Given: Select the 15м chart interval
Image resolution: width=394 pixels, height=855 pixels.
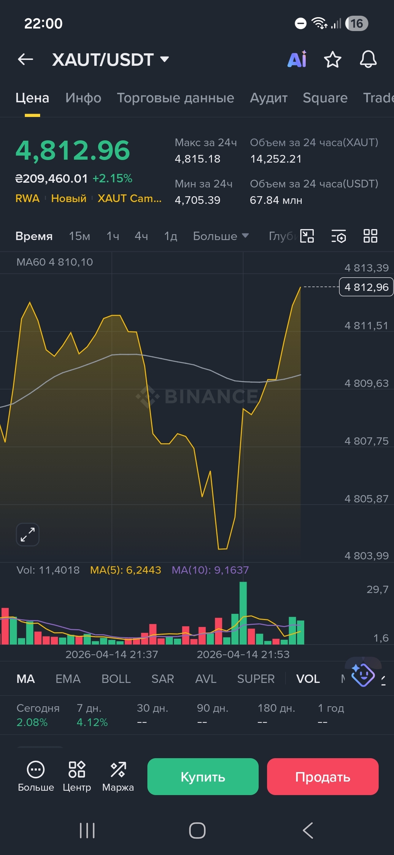Looking at the screenshot, I should tap(80, 236).
